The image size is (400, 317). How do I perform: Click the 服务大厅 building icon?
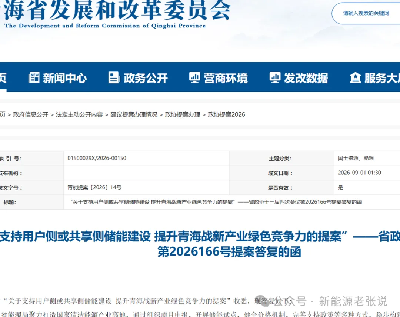point(355,77)
